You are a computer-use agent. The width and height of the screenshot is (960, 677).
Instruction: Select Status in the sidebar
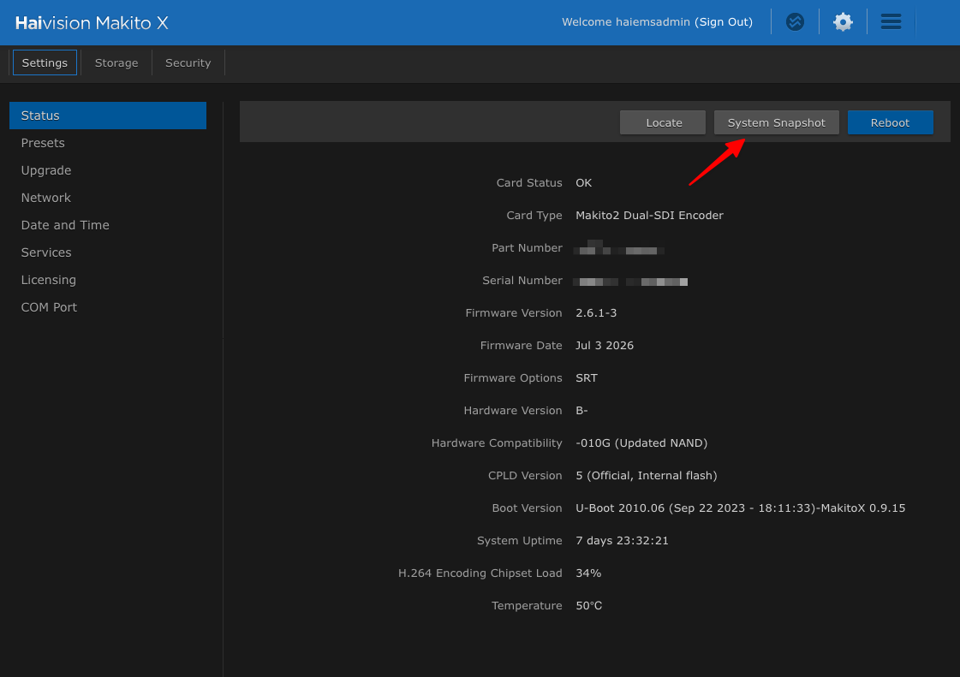[108, 116]
